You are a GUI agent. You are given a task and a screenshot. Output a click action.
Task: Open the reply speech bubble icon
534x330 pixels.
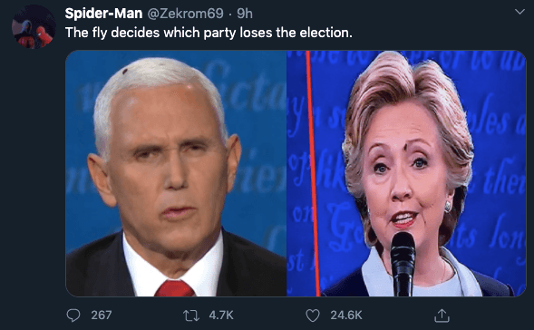click(x=73, y=315)
